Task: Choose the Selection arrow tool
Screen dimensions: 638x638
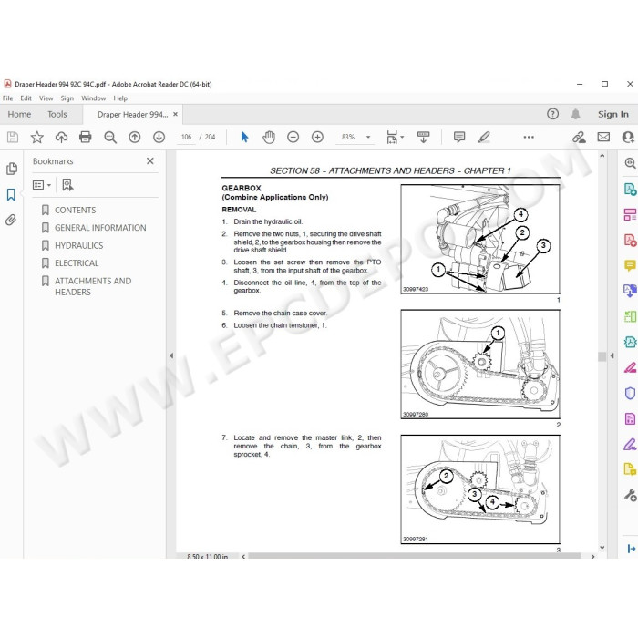Action: tap(244, 137)
